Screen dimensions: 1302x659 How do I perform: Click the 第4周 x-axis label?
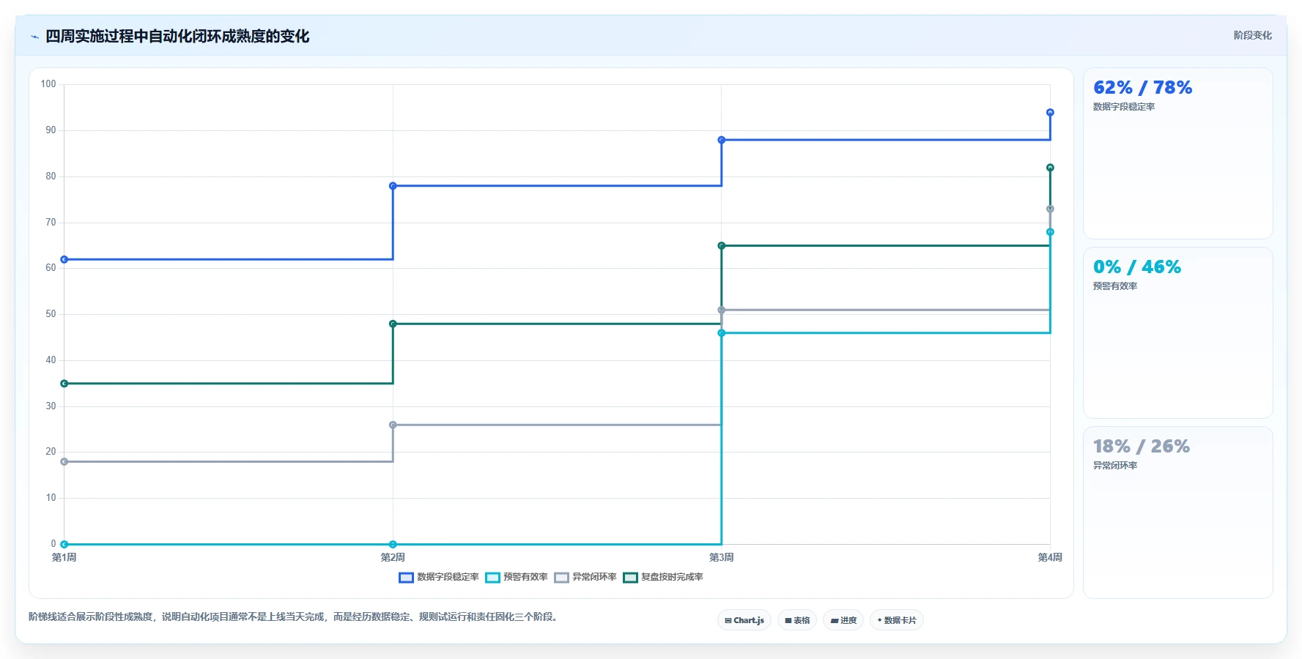[1050, 558]
